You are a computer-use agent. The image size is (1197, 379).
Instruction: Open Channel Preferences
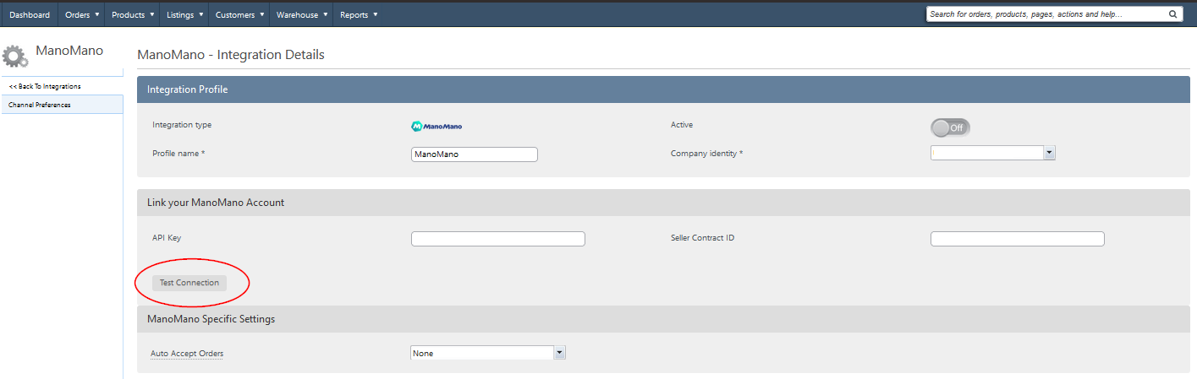tap(62, 105)
